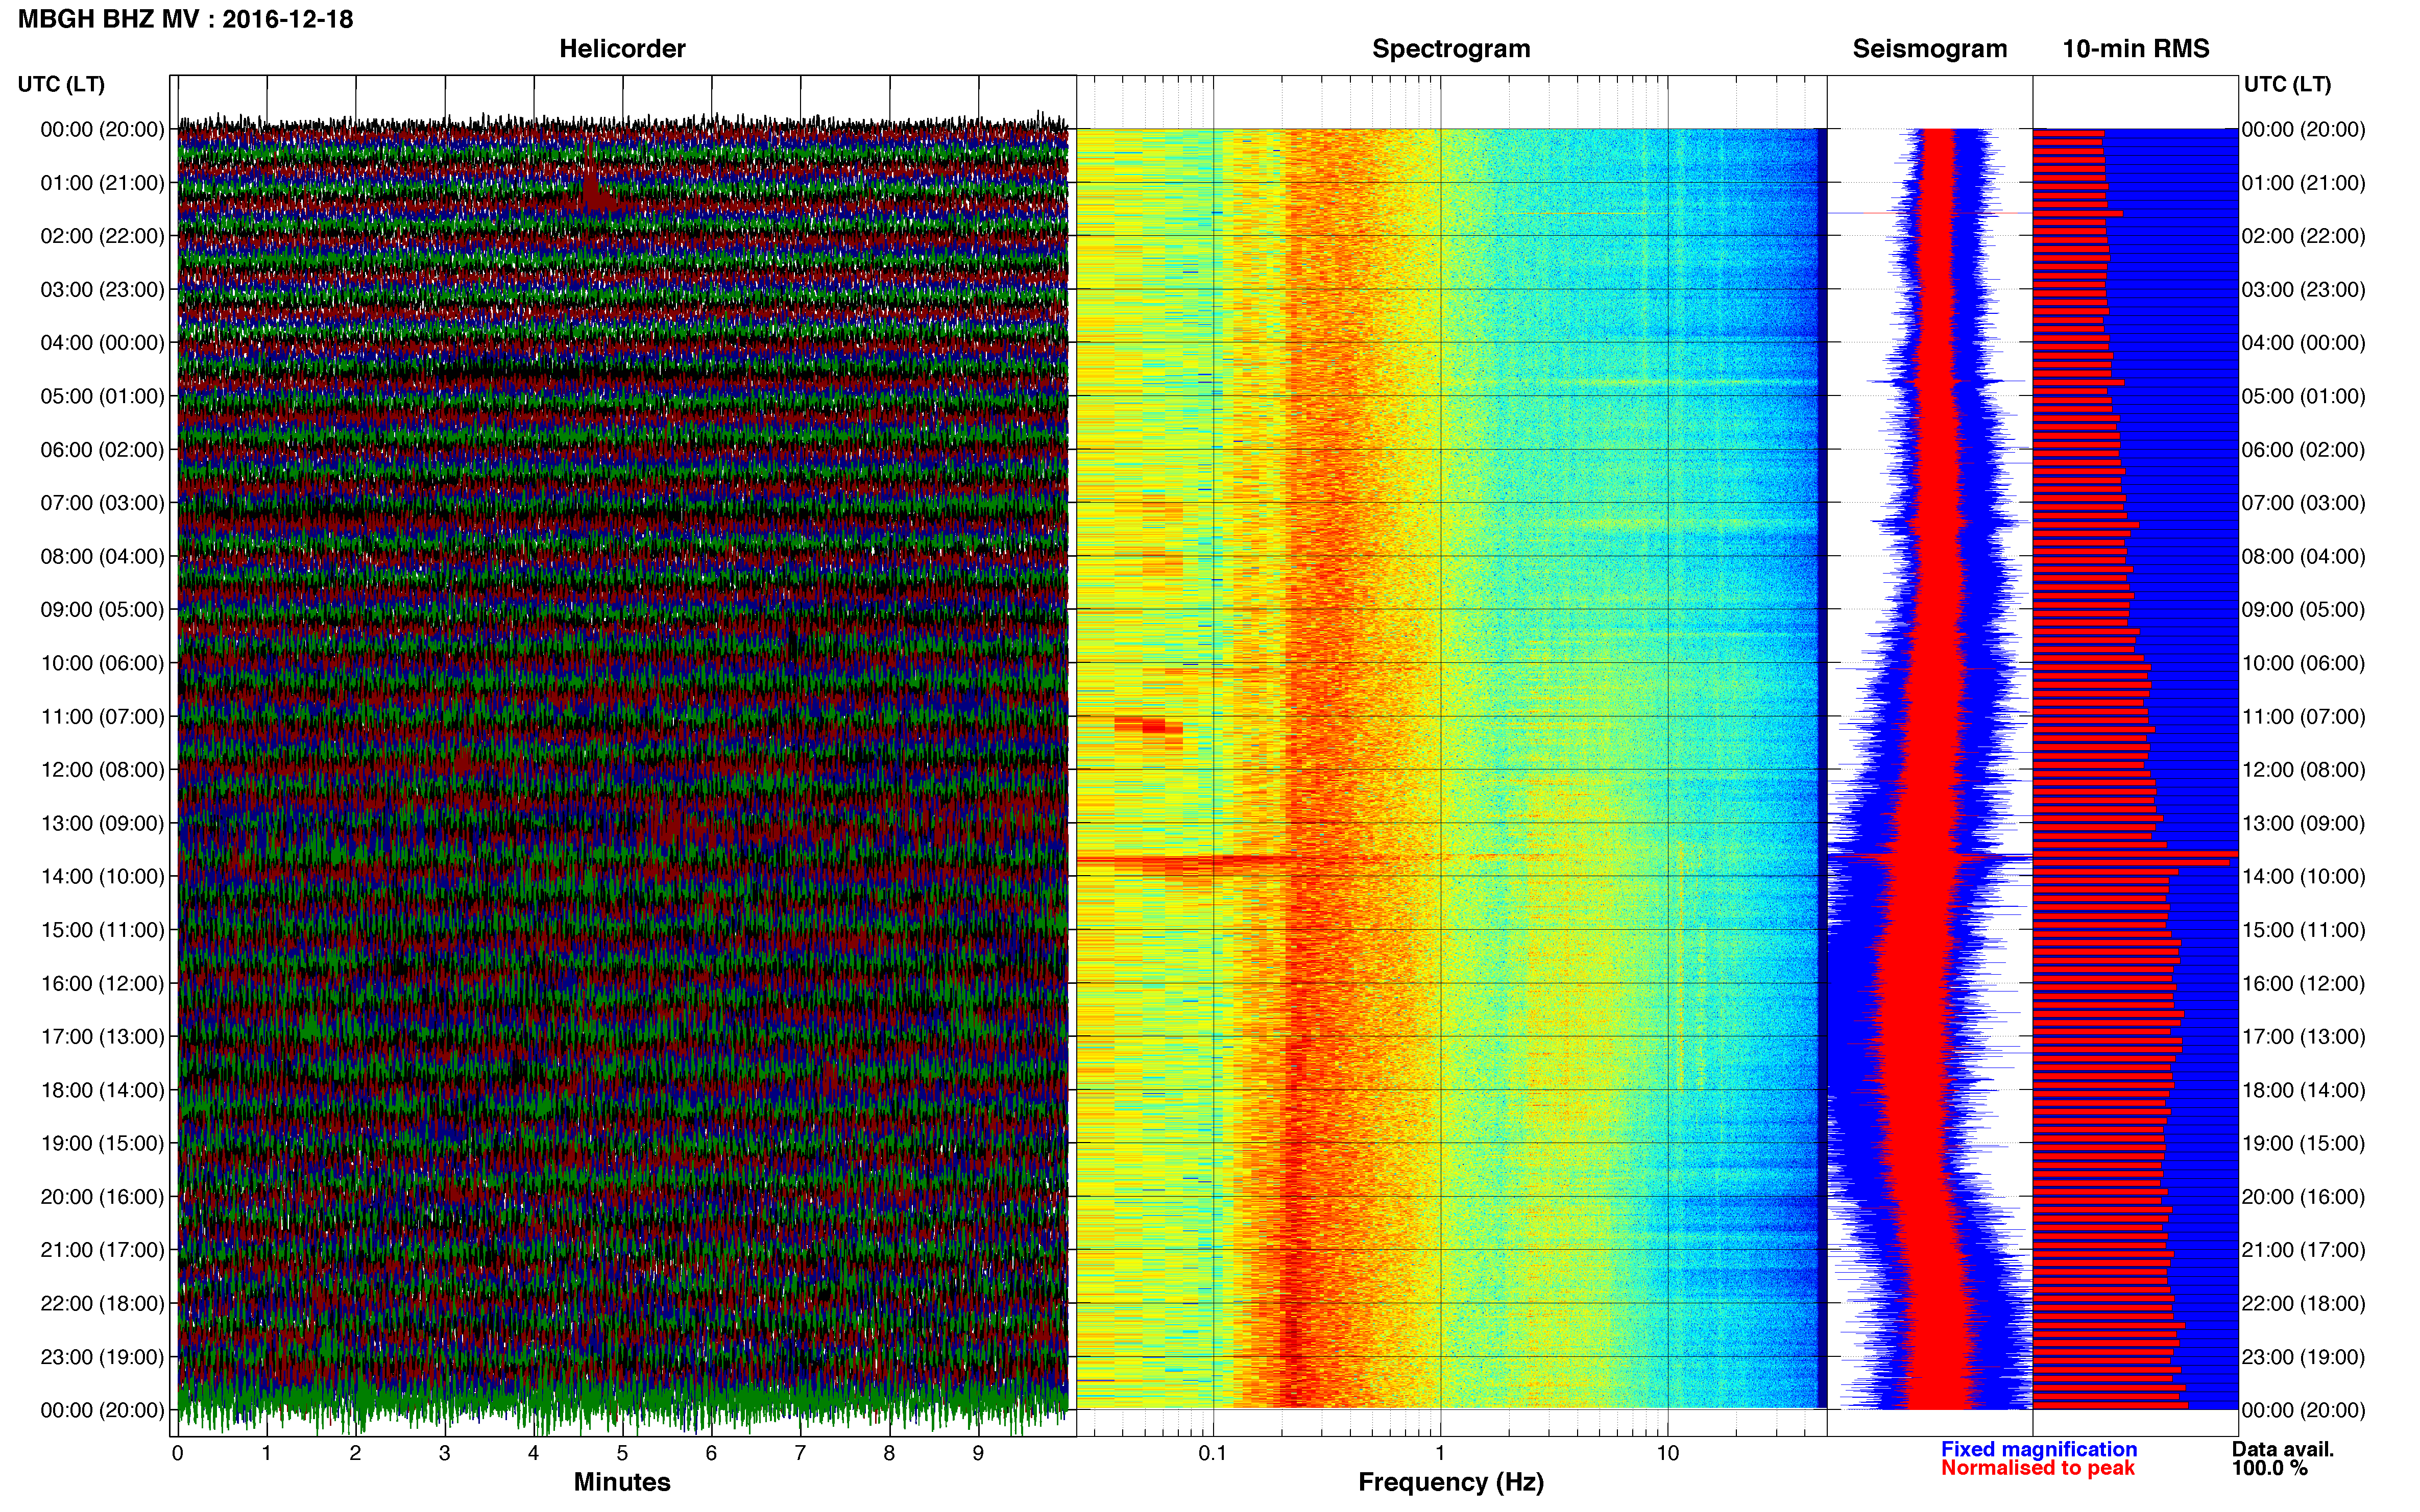Click the '1' tick on the frequency axis
Viewport: 2420px width, 1512px height.
coord(1441,1454)
